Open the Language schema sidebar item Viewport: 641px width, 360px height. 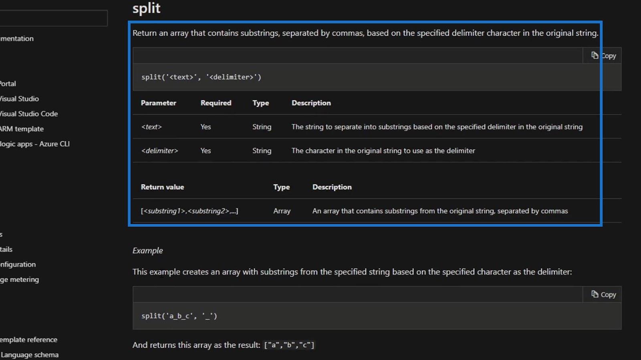point(29,355)
